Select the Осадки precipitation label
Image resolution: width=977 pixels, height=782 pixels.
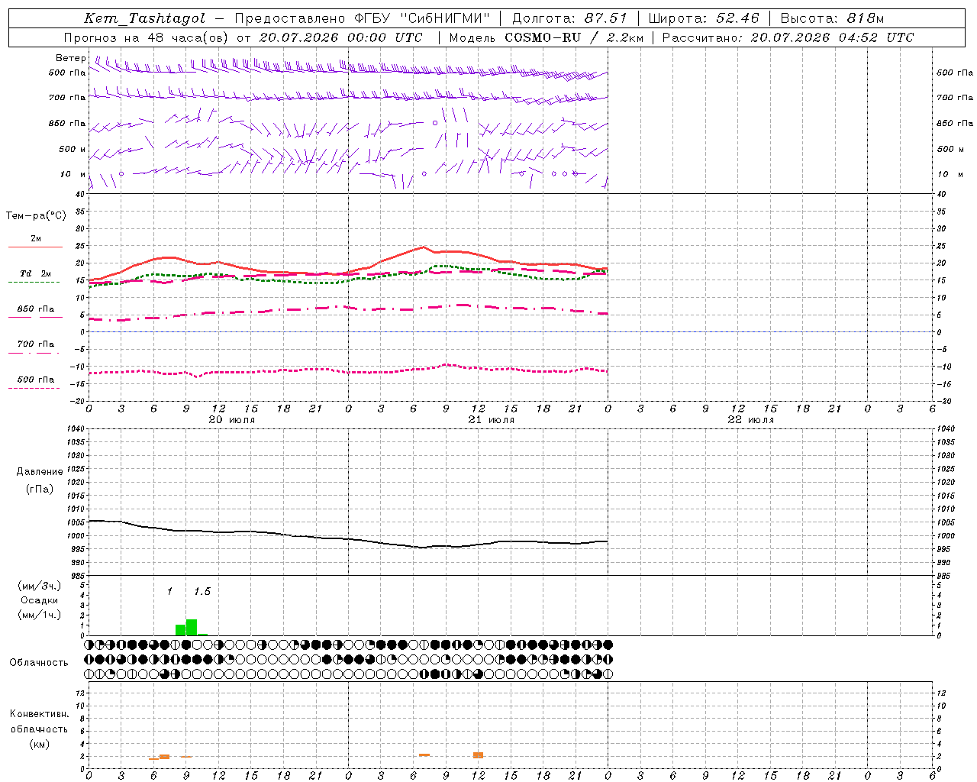[39, 600]
